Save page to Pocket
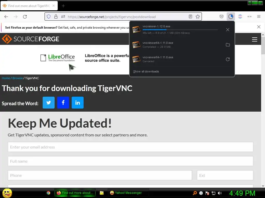The image size is (265, 198). tap(222, 17)
